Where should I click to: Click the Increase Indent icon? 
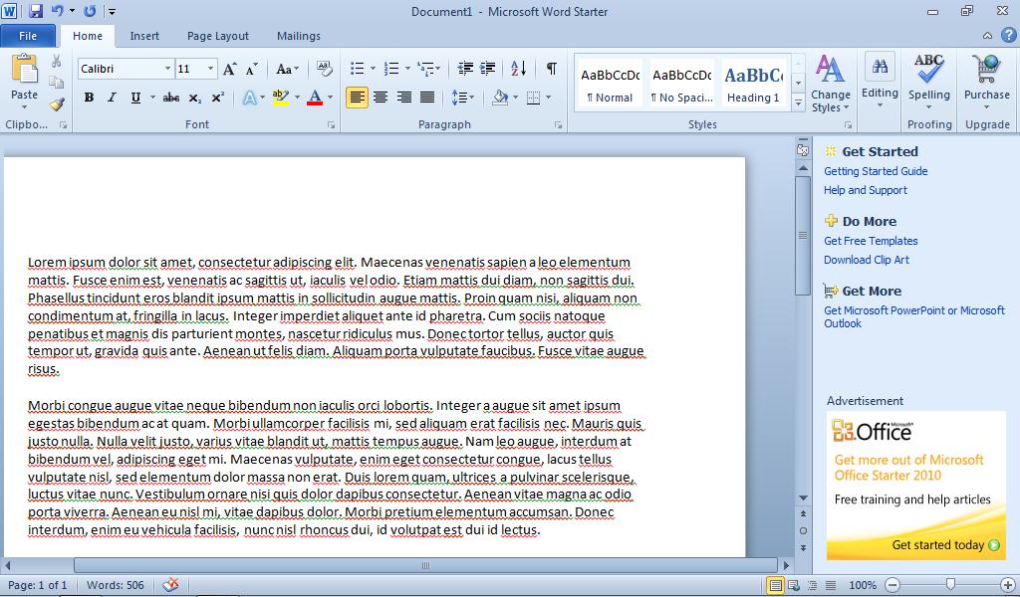coord(488,69)
